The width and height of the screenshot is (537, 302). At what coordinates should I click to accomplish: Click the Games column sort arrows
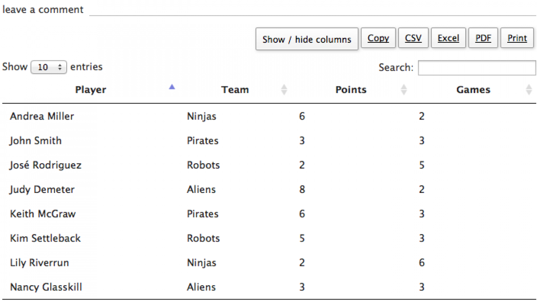[x=529, y=90]
